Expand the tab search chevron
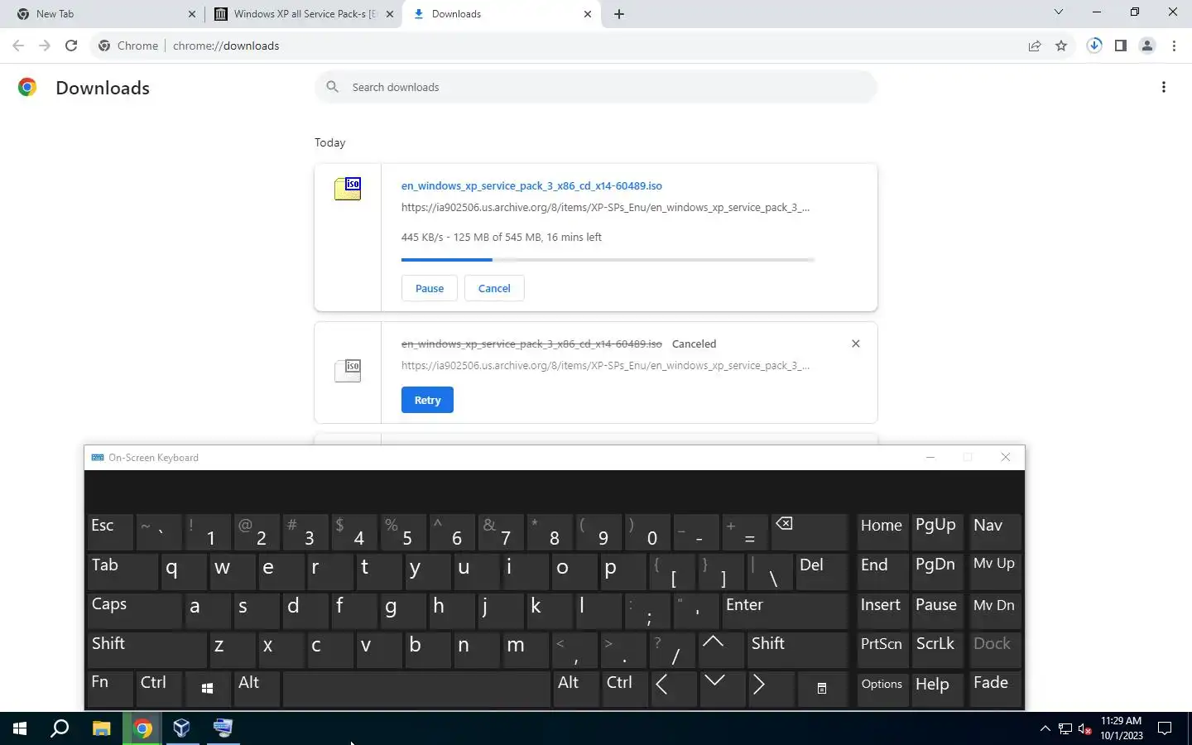Viewport: 1192px width, 745px height. click(1058, 12)
